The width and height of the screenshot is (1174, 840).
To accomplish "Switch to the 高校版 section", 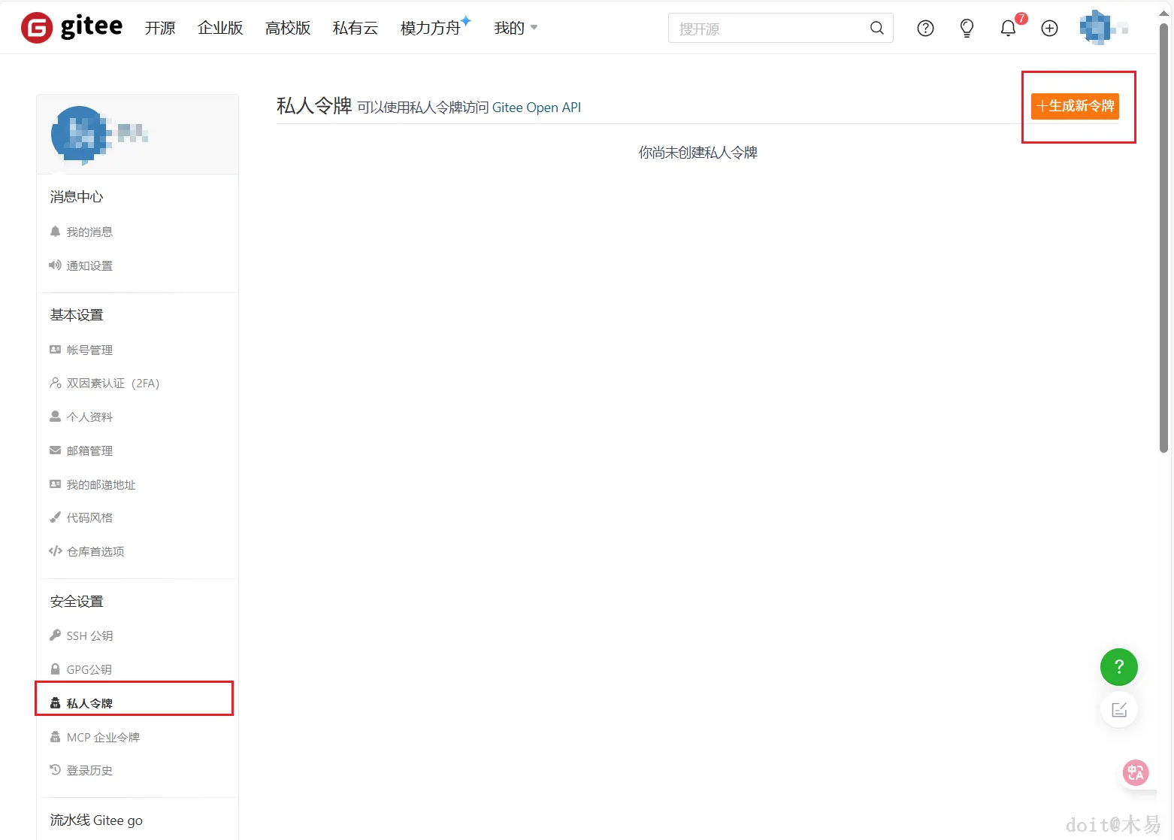I will click(x=287, y=28).
